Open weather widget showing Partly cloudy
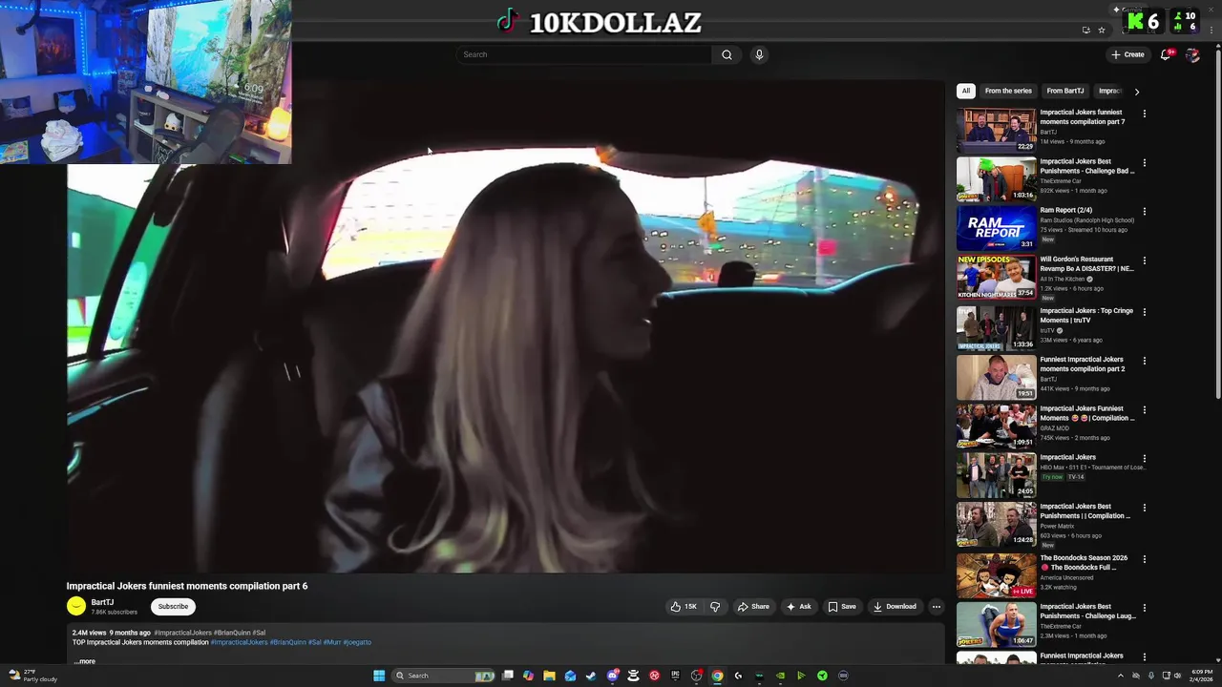Viewport: 1222px width, 687px height. coord(33,676)
